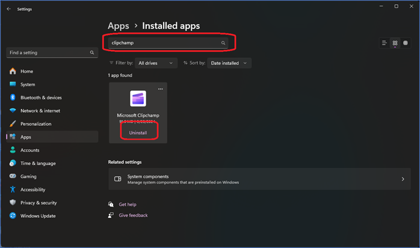Click the Network wifi icon
This screenshot has width=420, height=248.
pos(13,110)
